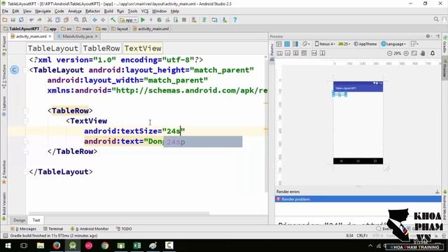Click the Help question mark icon
The image size is (448, 252).
coord(235,20)
